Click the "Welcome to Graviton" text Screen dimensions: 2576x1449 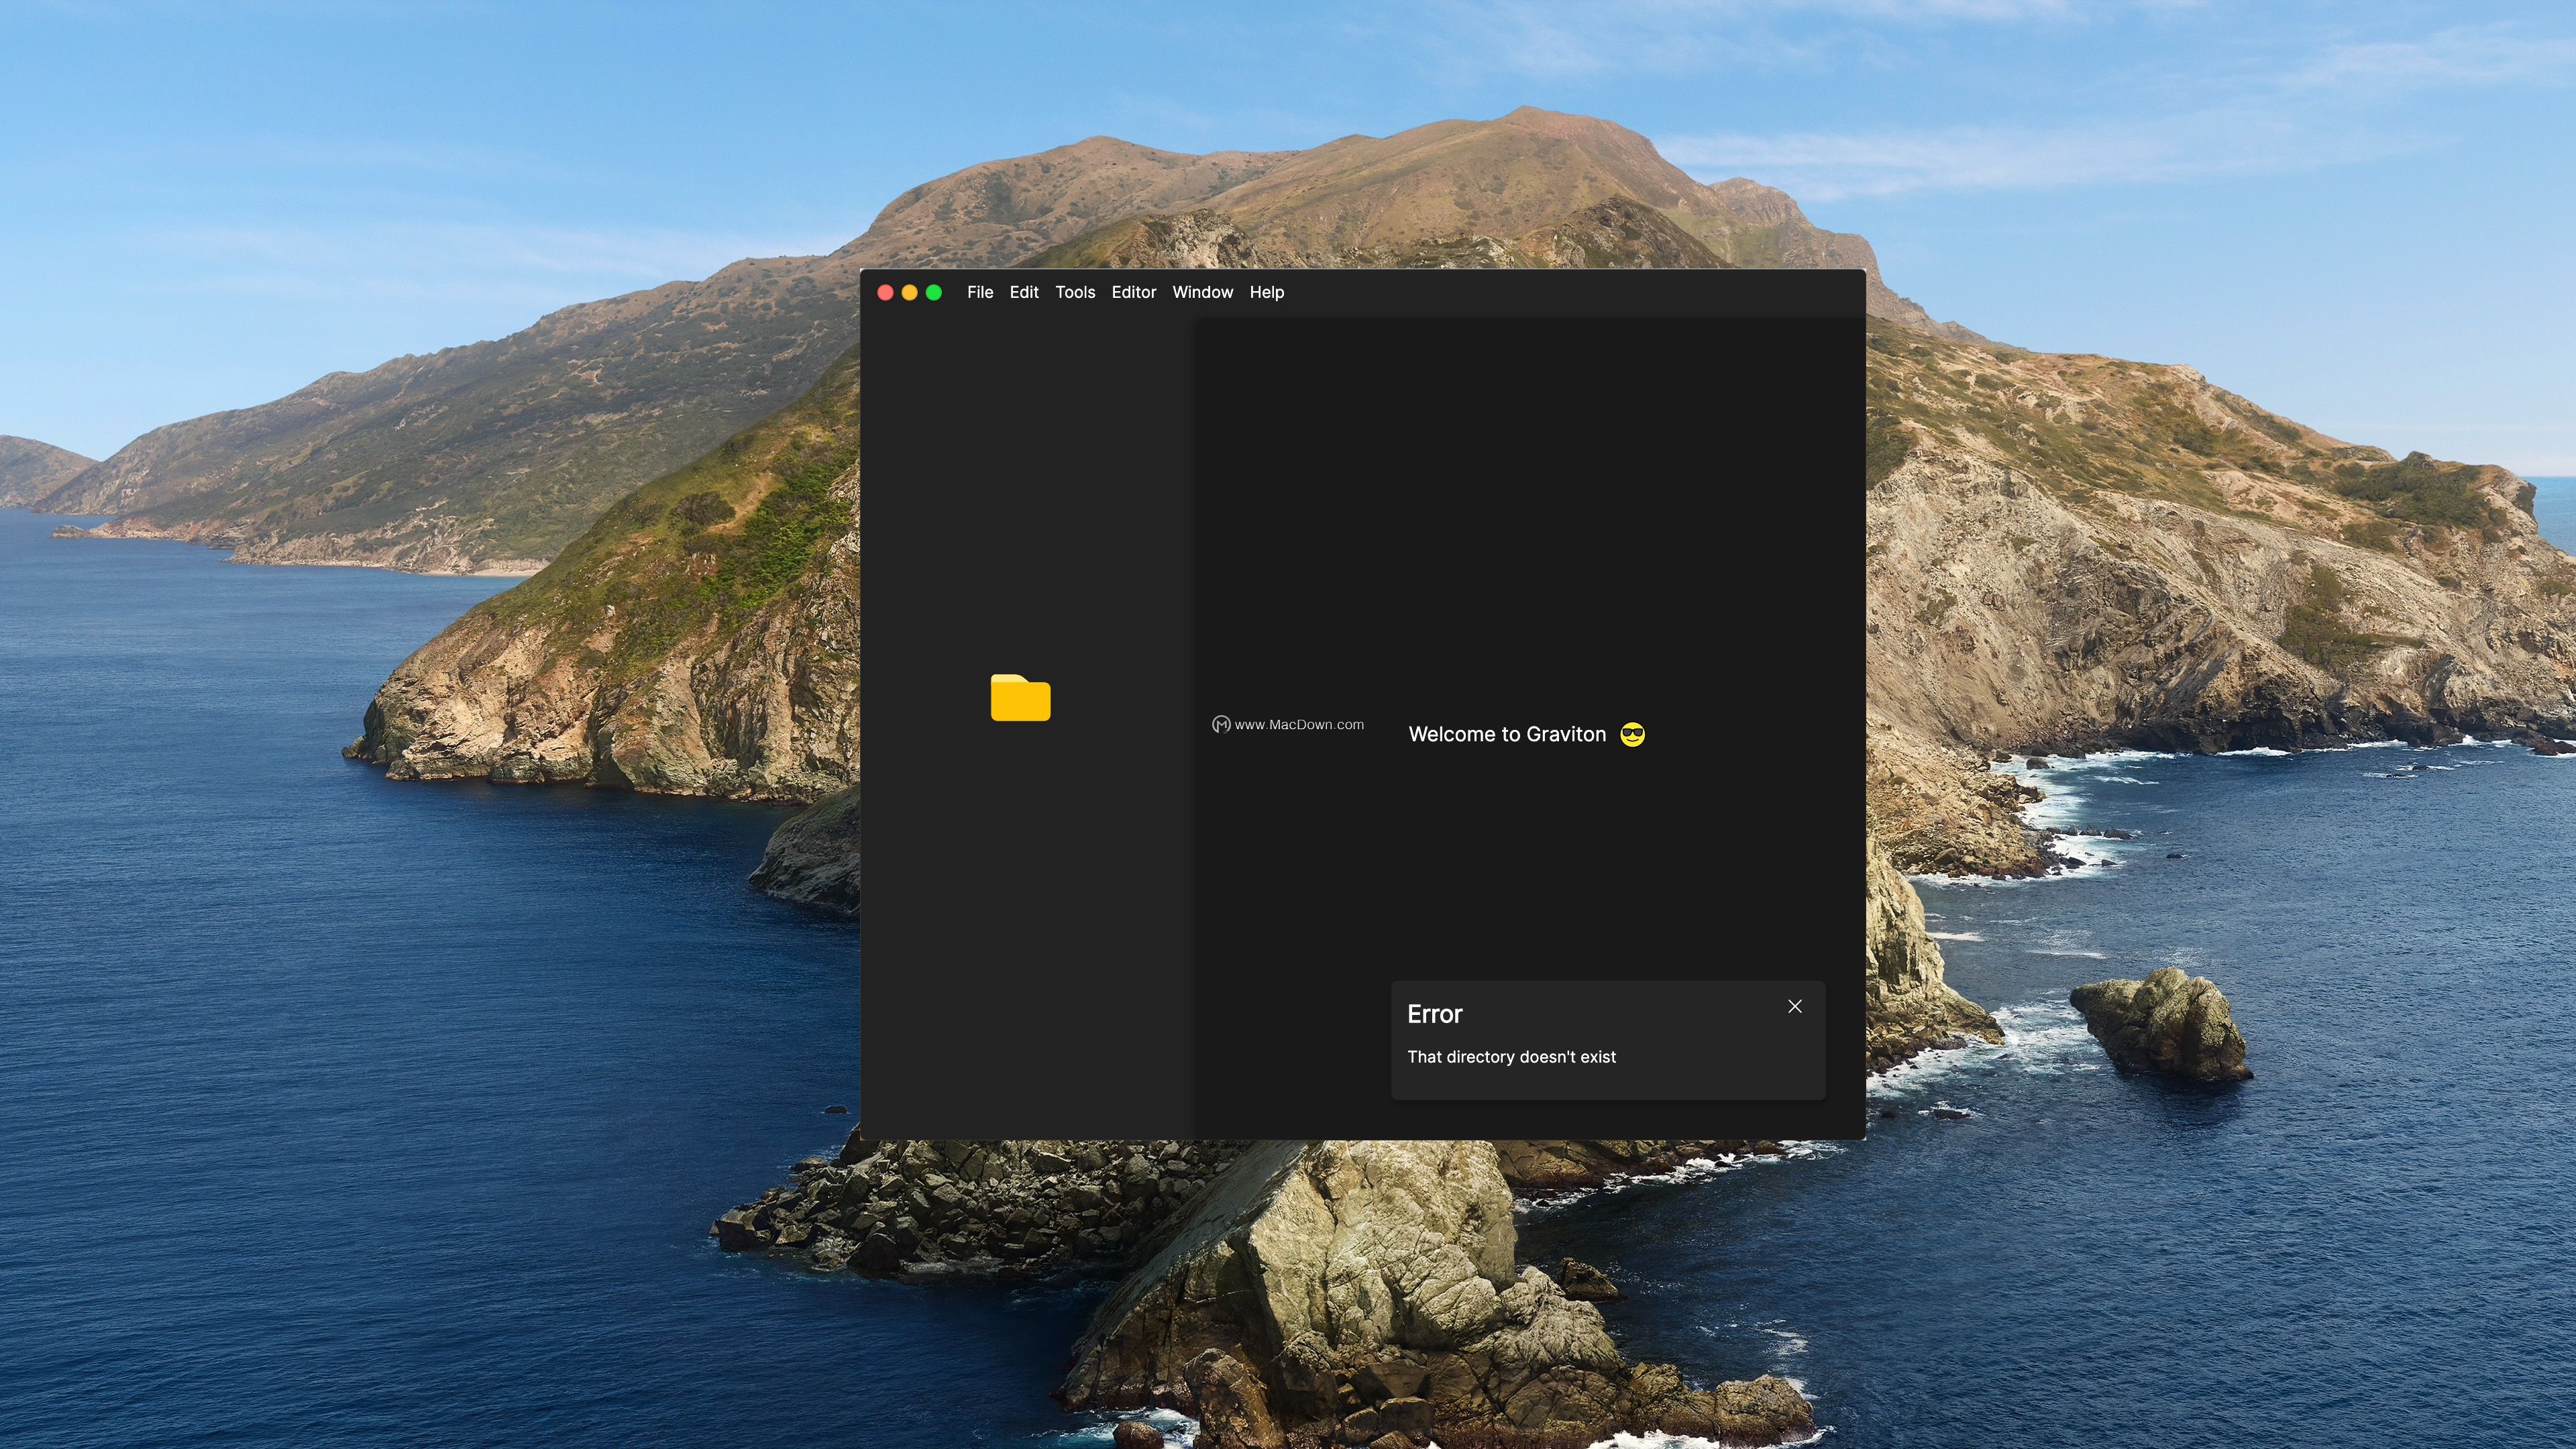1506,734
